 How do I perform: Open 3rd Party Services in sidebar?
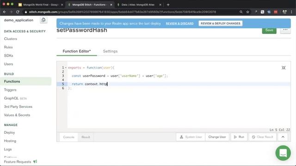pyautogui.click(x=18, y=107)
